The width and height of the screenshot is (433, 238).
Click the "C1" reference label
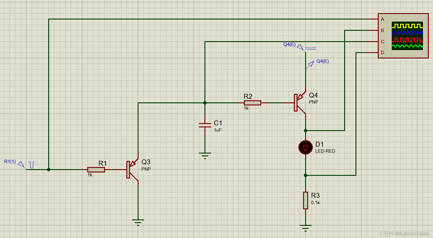coord(218,123)
